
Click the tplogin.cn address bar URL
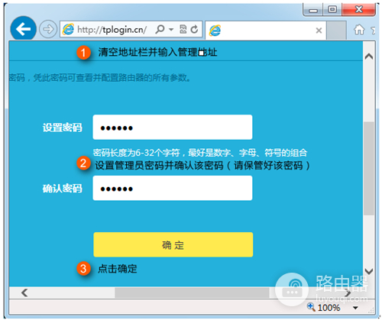click(x=112, y=30)
